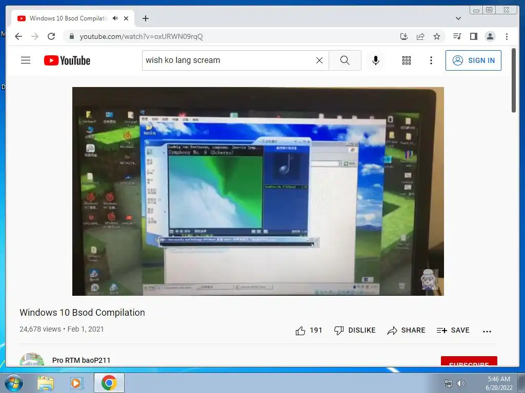525x393 pixels.
Task: Subscribe to the channel
Action: click(469, 361)
